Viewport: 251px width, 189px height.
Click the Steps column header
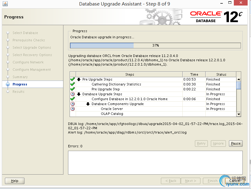129,74
